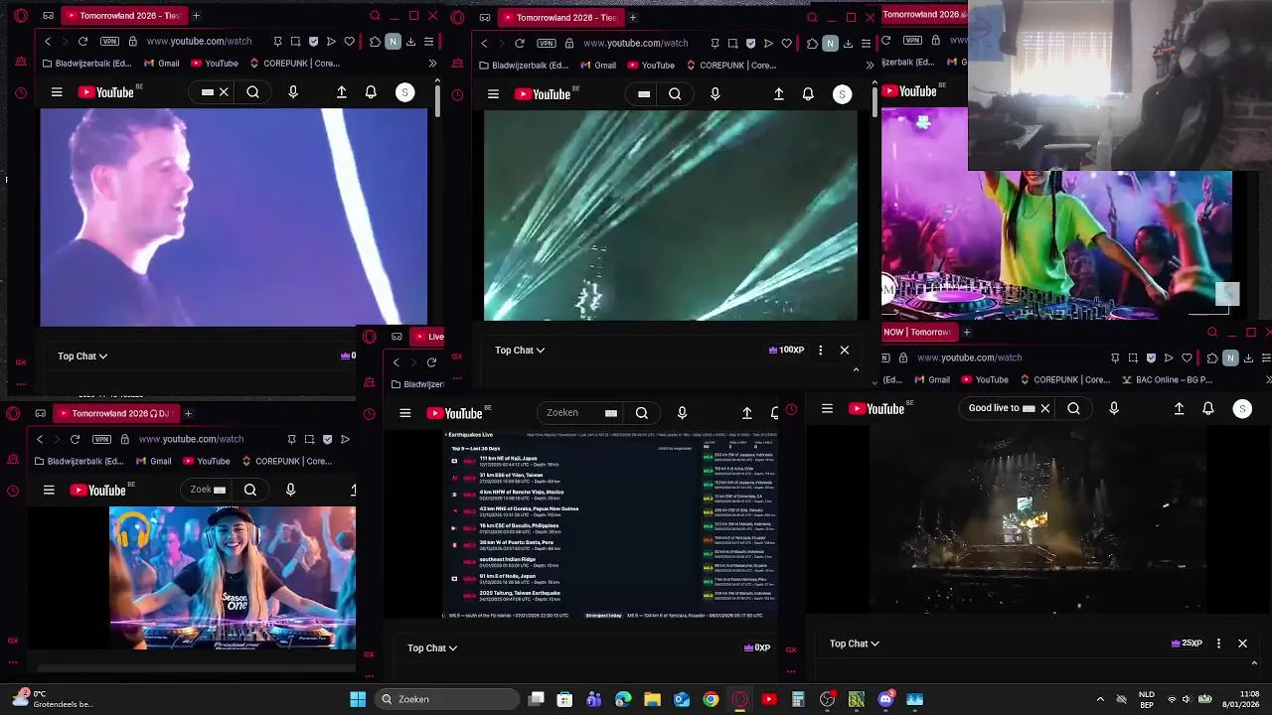Show hidden system tray icons

tap(1100, 699)
